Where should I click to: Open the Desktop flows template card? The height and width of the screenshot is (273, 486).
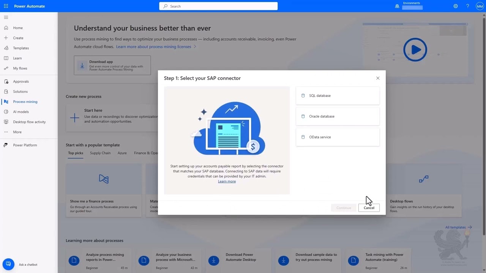click(423, 190)
